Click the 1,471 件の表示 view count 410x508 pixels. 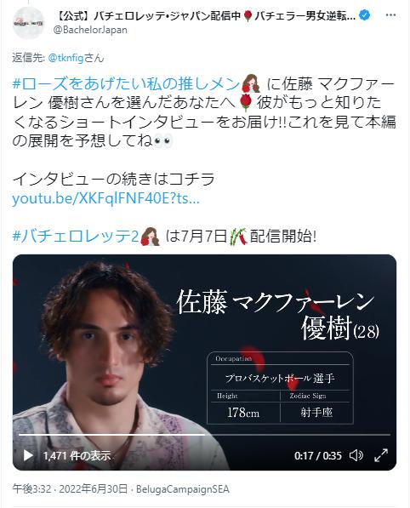[x=77, y=455]
